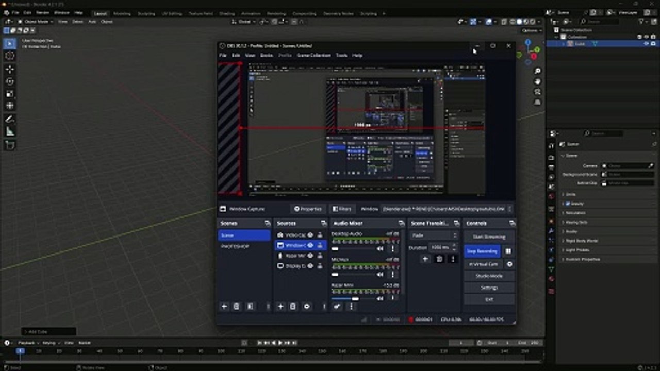Remove the scene transition with the trash icon

click(x=439, y=259)
